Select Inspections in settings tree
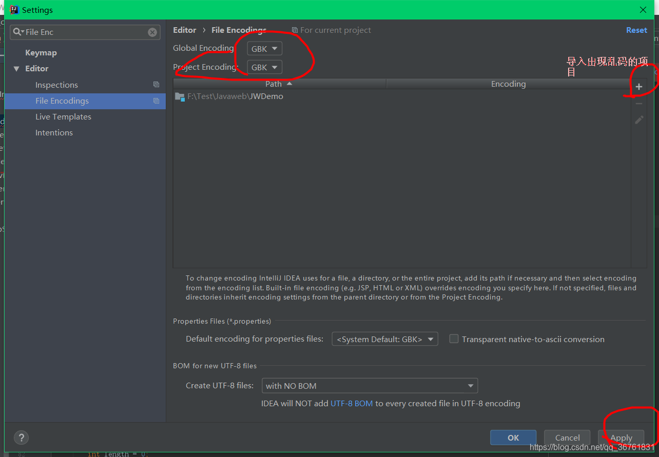Image resolution: width=659 pixels, height=457 pixels. click(56, 85)
